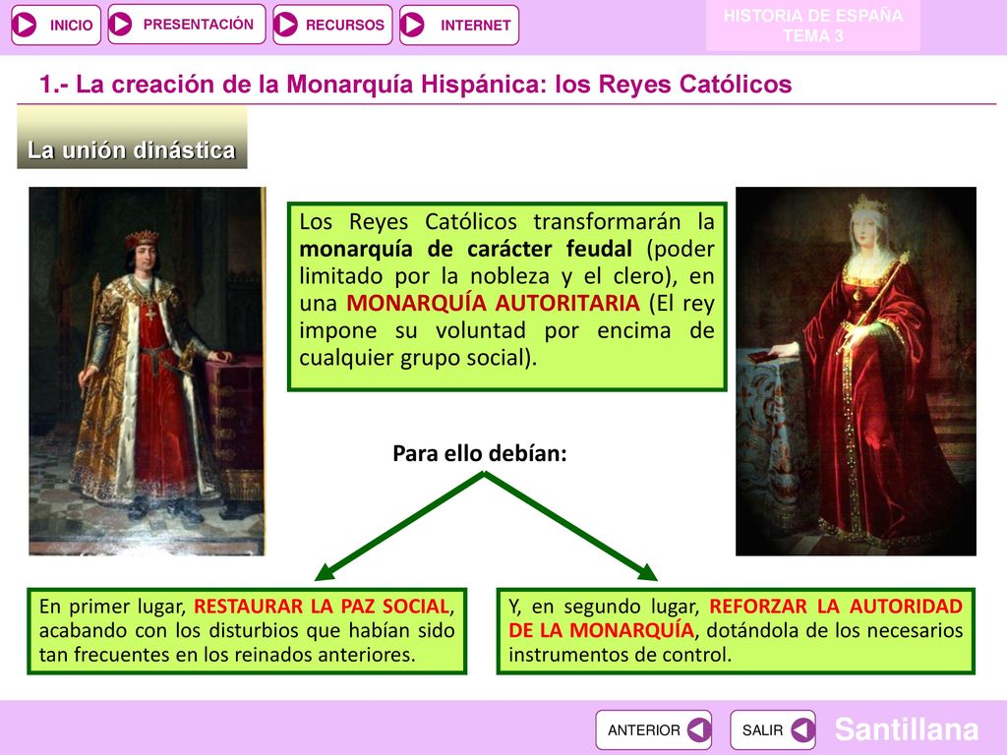Click the 'MONARQUÍA AUTORITARIA' red text
The image size is (1007, 755).
click(493, 303)
